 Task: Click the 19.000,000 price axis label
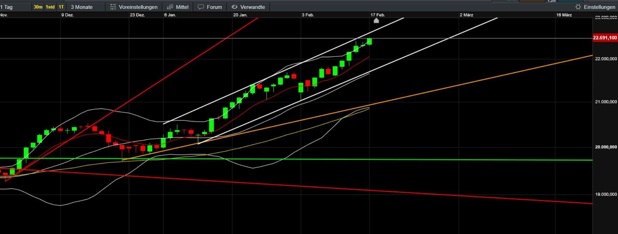(606, 194)
